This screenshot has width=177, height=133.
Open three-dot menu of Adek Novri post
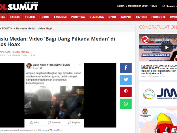click(80, 64)
